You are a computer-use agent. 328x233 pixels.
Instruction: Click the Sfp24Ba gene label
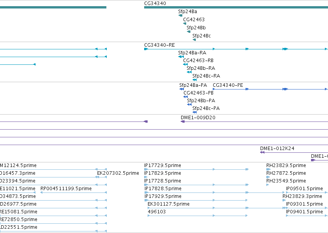click(187, 12)
